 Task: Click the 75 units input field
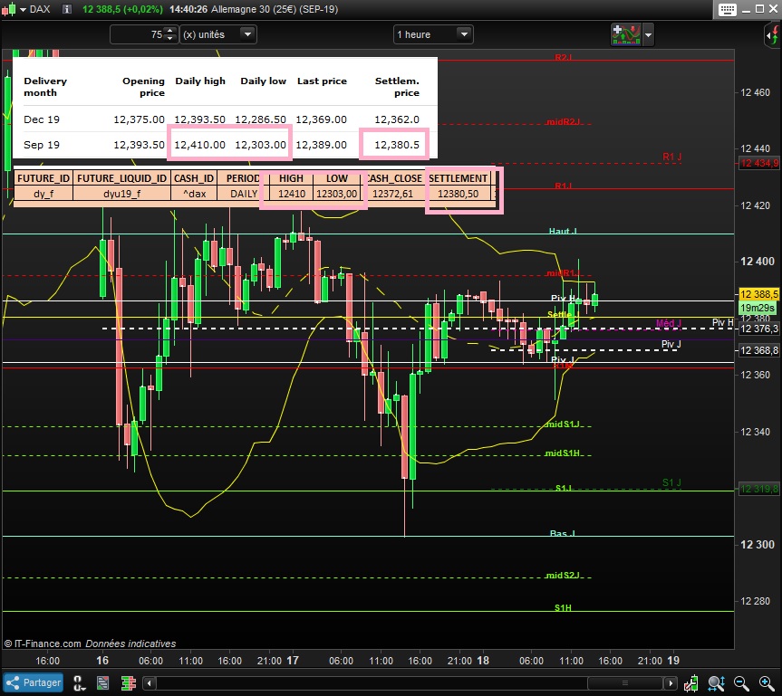tap(138, 34)
